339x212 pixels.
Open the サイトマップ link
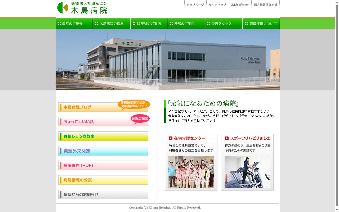point(217,5)
